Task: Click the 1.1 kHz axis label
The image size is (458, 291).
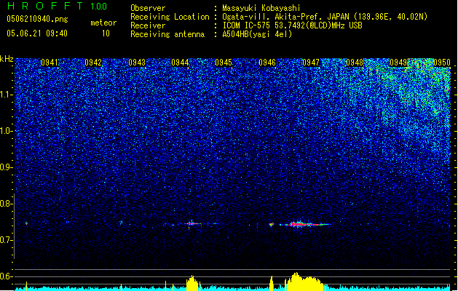Action: (7, 95)
